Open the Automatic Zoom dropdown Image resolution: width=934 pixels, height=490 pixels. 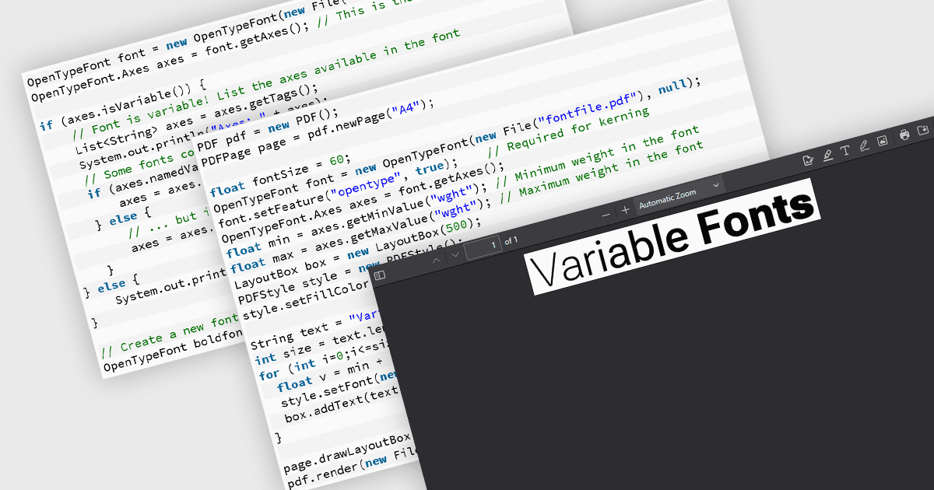(679, 194)
